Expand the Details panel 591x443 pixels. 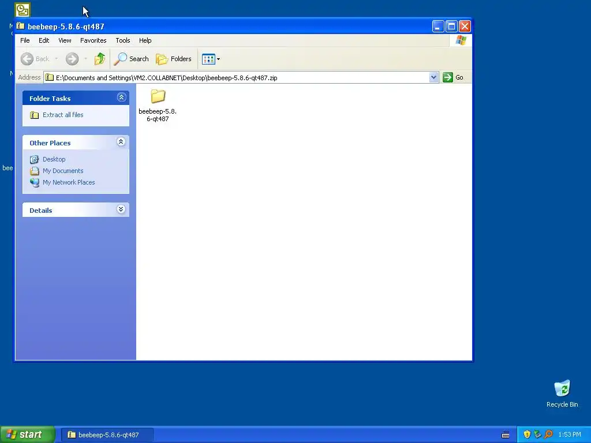[121, 209]
